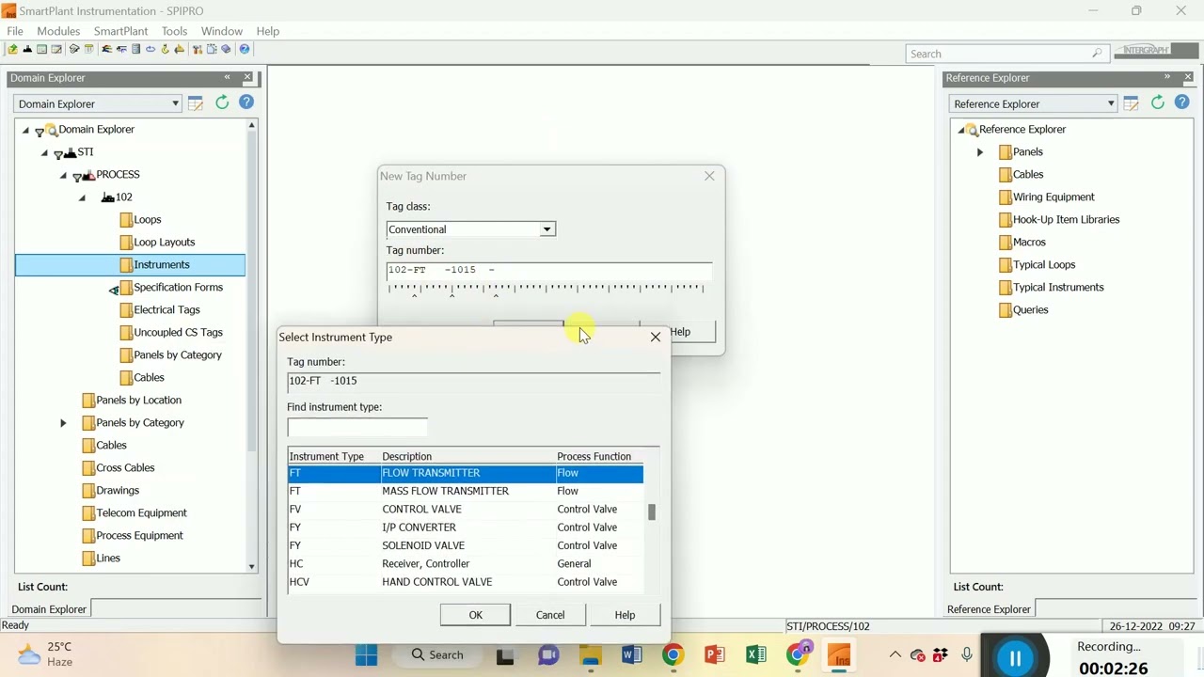Click the tools and wrench toolbar icon
Screen dimensions: 1204x677
click(x=198, y=49)
